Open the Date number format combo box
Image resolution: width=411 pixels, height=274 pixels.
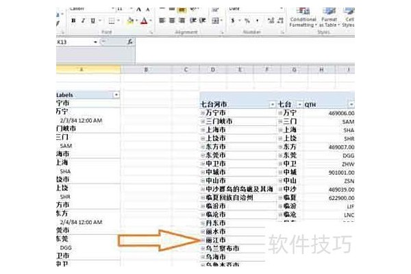click(x=256, y=9)
